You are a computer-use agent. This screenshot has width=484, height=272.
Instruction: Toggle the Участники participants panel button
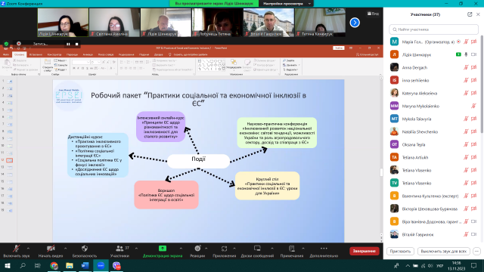(119, 251)
